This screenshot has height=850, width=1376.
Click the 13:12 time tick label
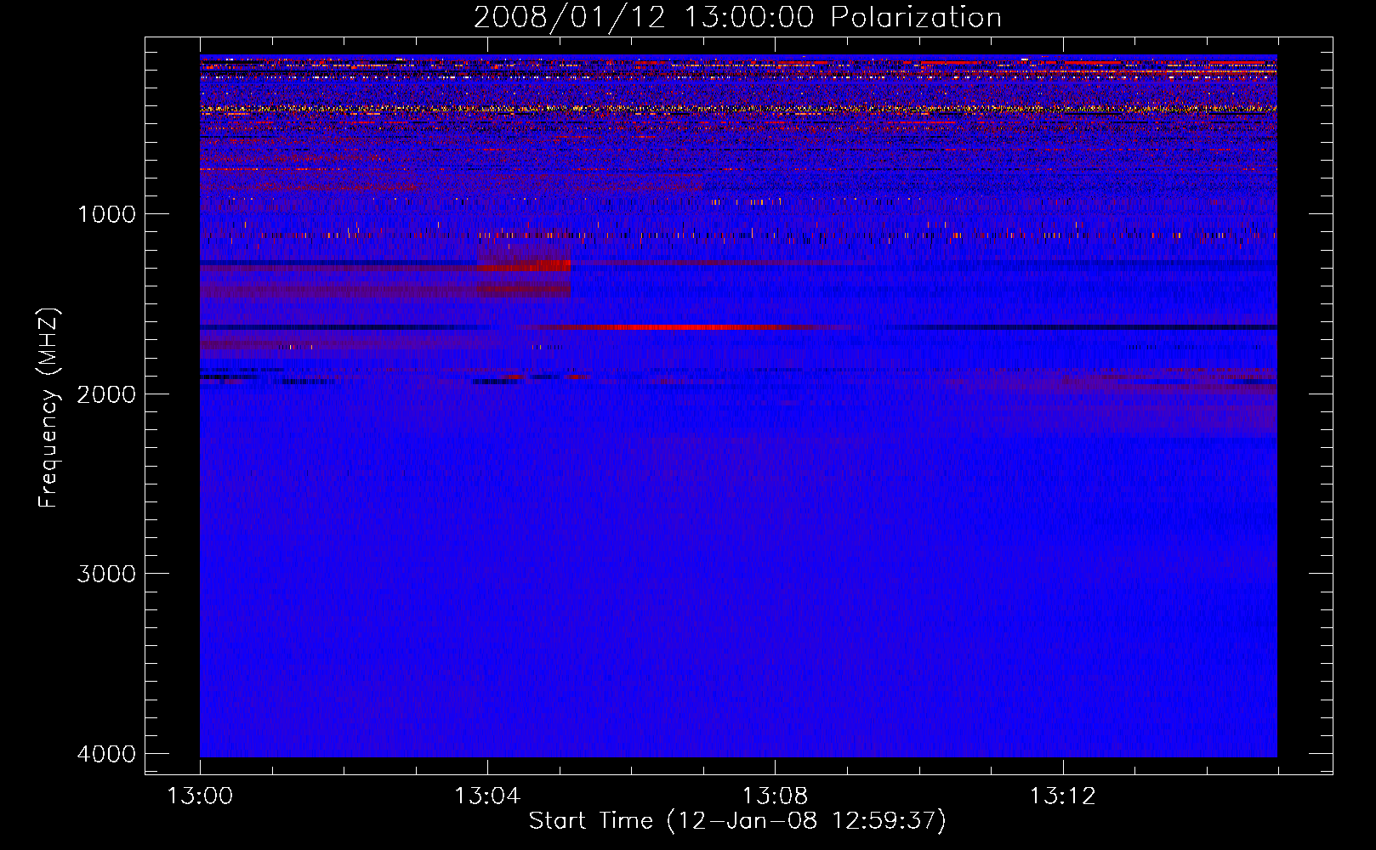[x=1062, y=796]
